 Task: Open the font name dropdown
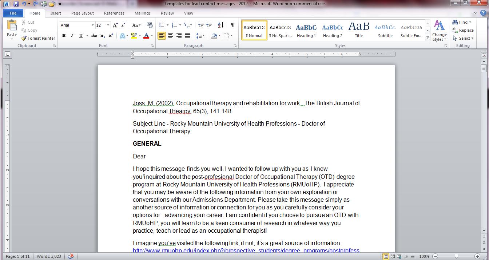[x=92, y=25]
